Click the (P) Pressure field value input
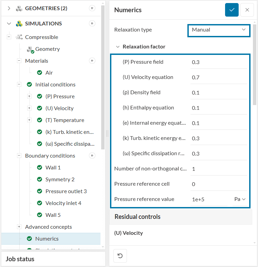This screenshot has height=267, width=258. [x=219, y=62]
